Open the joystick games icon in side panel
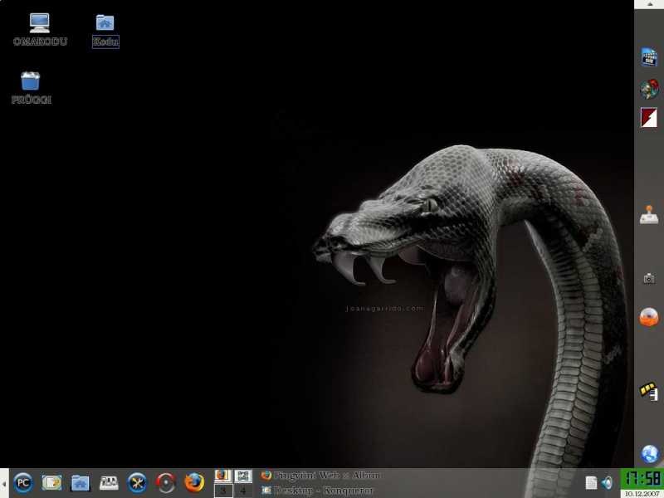Viewport: 664px width, 498px height. [x=649, y=214]
